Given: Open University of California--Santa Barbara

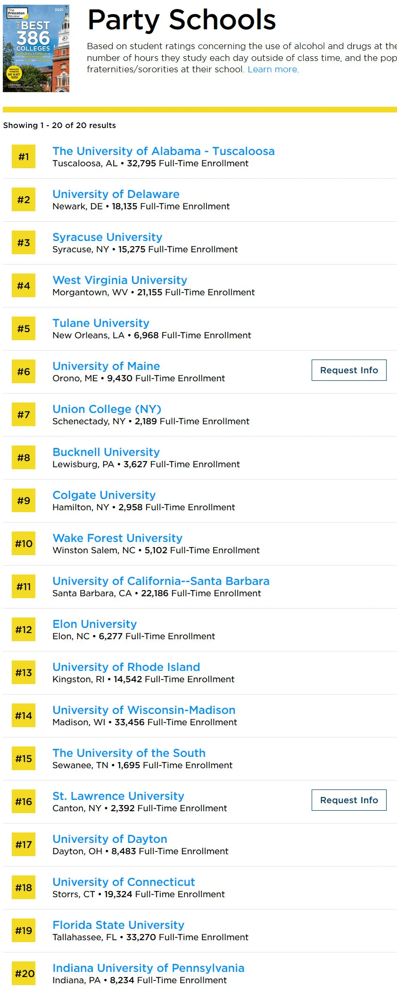Looking at the screenshot, I should click(161, 581).
